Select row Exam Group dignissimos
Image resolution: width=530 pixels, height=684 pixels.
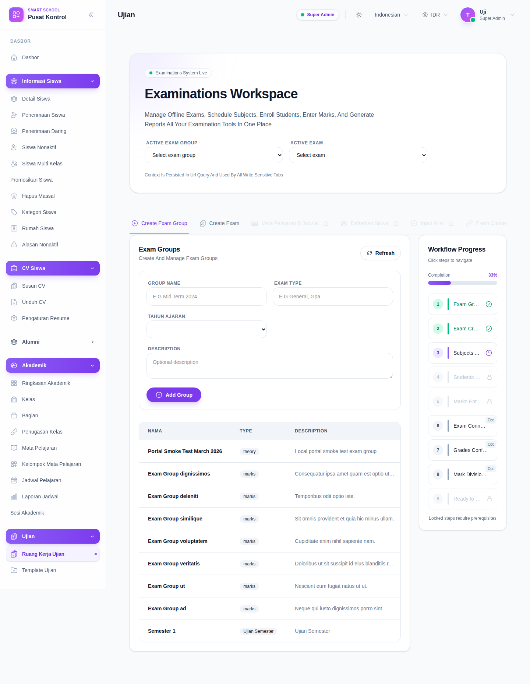click(270, 474)
